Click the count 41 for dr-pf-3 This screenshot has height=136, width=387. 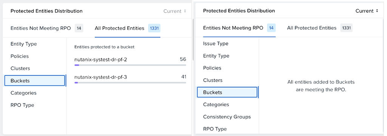(184, 77)
